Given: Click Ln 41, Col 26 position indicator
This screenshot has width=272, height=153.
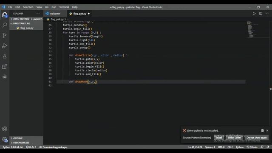Looking at the screenshot, I should pyautogui.click(x=195, y=147).
